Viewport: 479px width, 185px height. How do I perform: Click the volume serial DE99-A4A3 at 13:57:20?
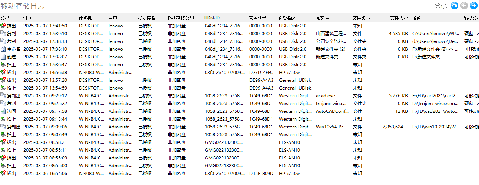pyautogui.click(x=261, y=80)
